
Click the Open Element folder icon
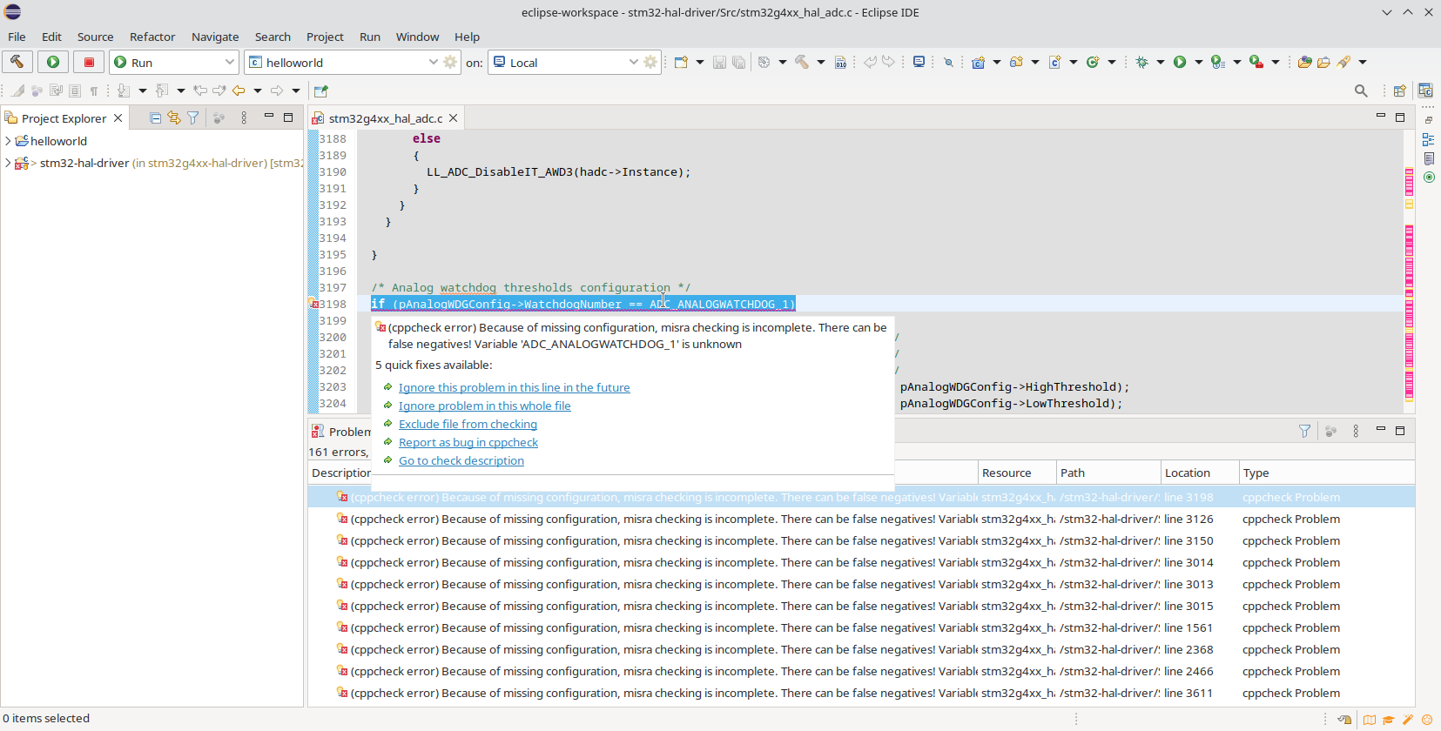[x=1323, y=62]
